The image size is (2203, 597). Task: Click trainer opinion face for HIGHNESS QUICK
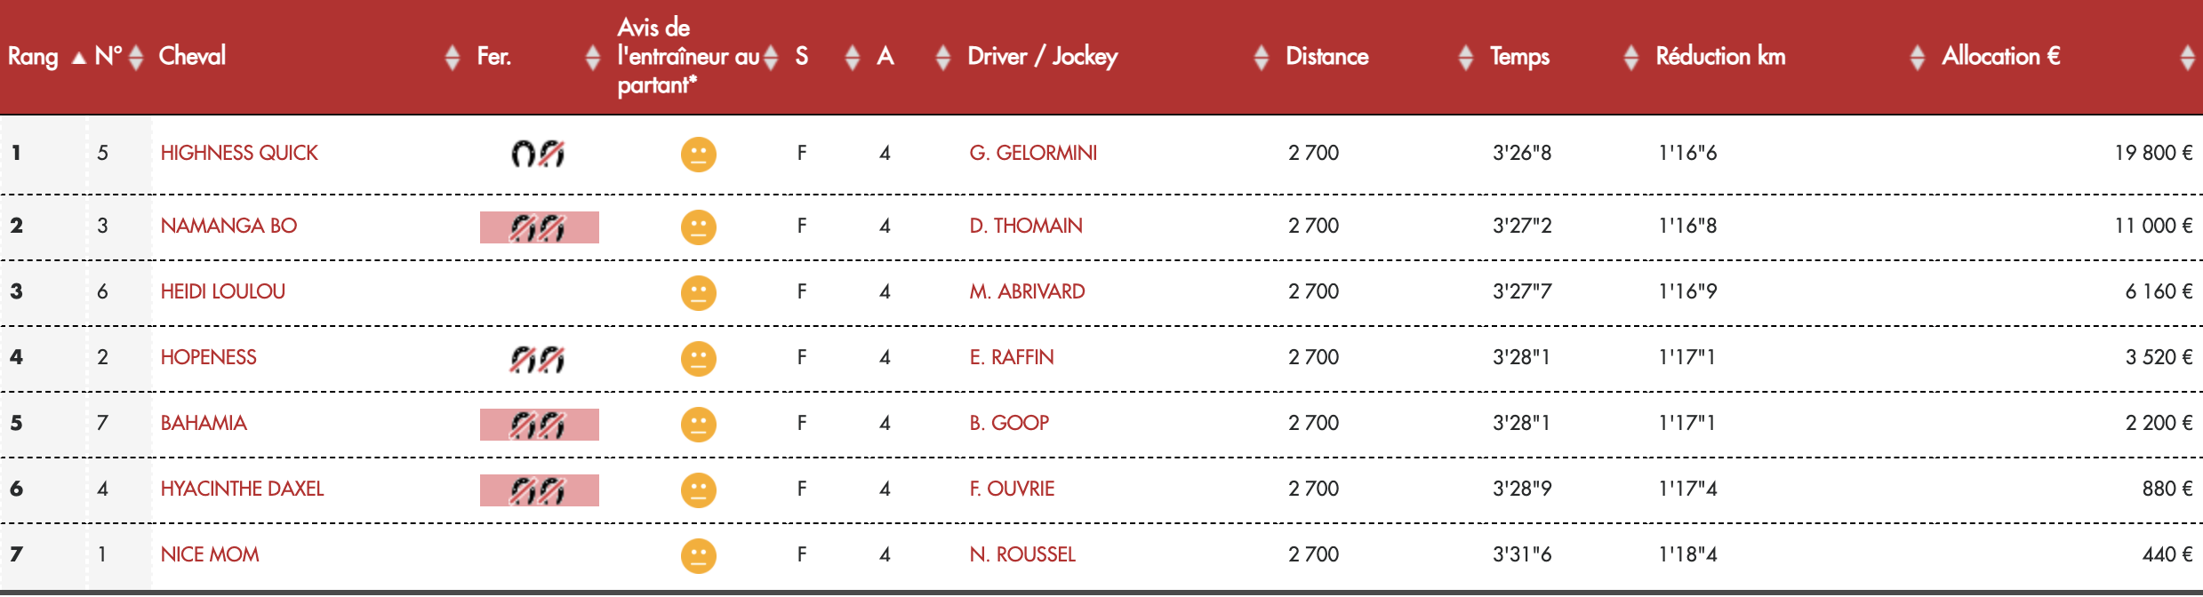coord(699,154)
